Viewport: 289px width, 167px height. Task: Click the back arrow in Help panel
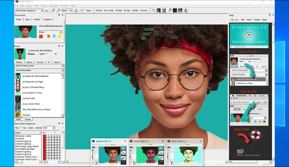(x=232, y=20)
